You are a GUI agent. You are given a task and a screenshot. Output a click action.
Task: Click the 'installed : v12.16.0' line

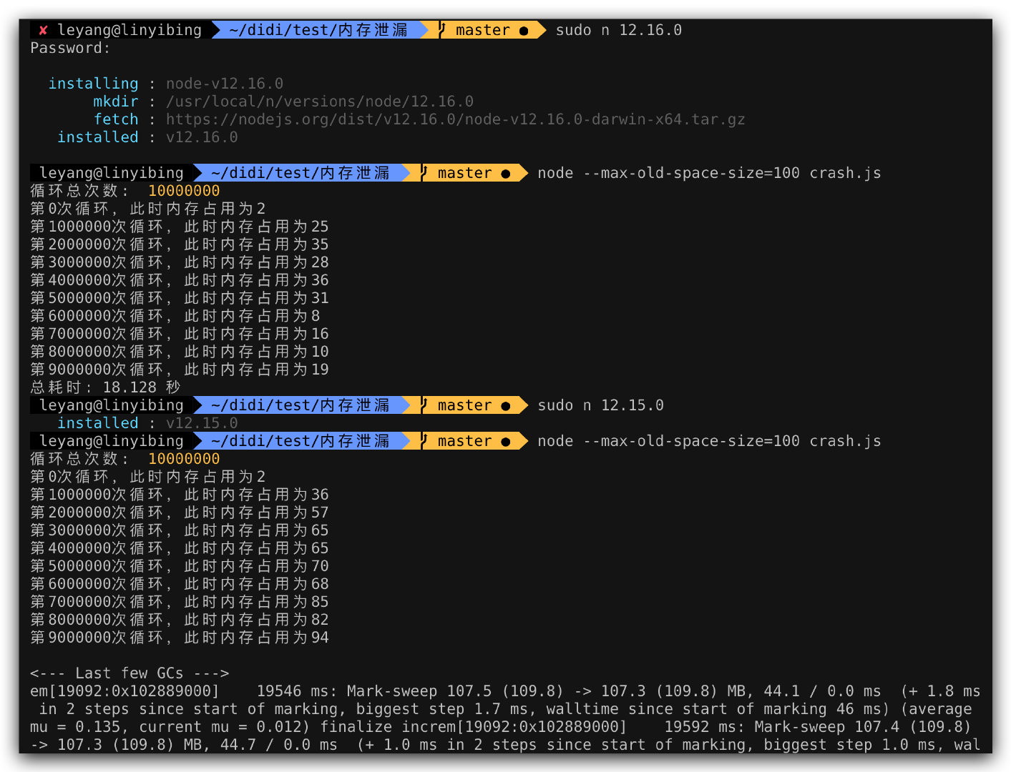(x=147, y=137)
